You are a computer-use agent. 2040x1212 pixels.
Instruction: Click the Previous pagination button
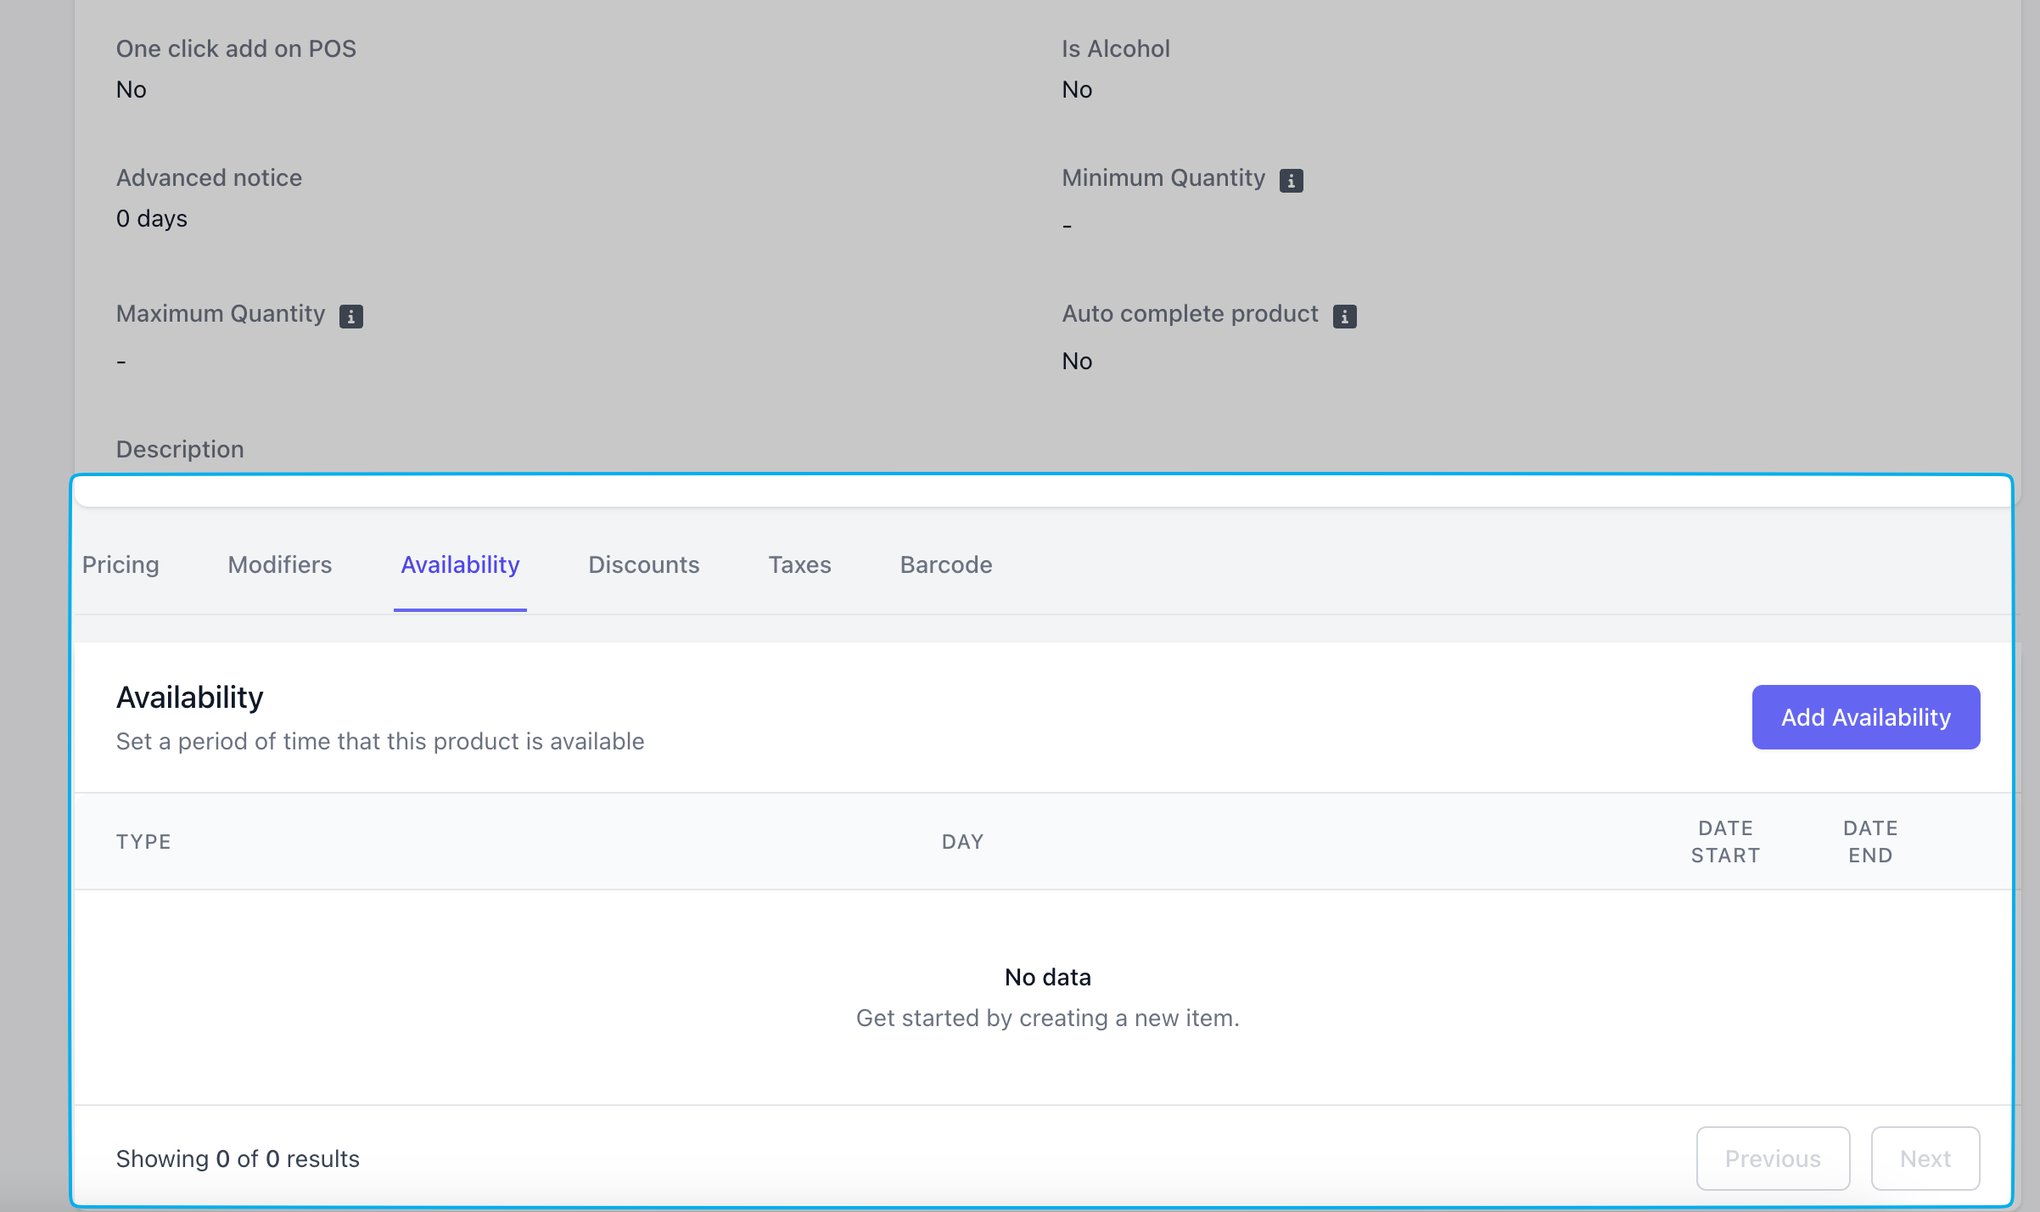1773,1158
